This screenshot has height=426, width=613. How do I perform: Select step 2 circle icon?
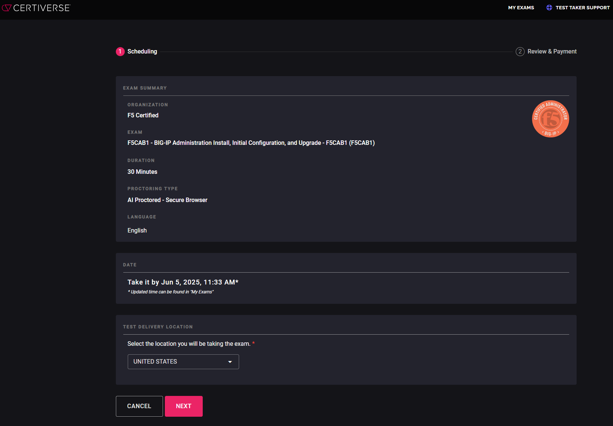[x=520, y=52]
